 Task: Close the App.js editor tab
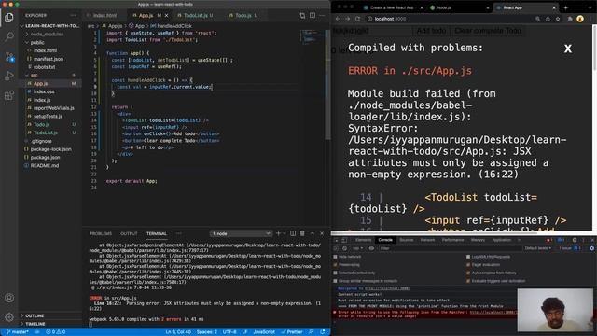[x=166, y=16]
